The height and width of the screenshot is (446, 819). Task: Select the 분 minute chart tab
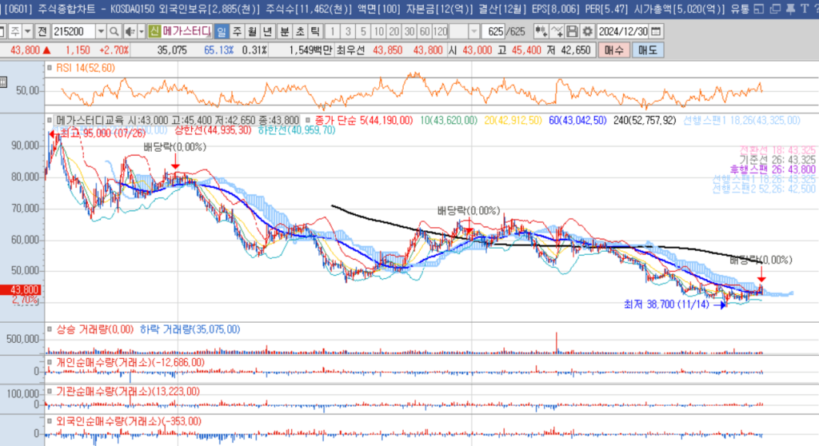click(x=284, y=31)
